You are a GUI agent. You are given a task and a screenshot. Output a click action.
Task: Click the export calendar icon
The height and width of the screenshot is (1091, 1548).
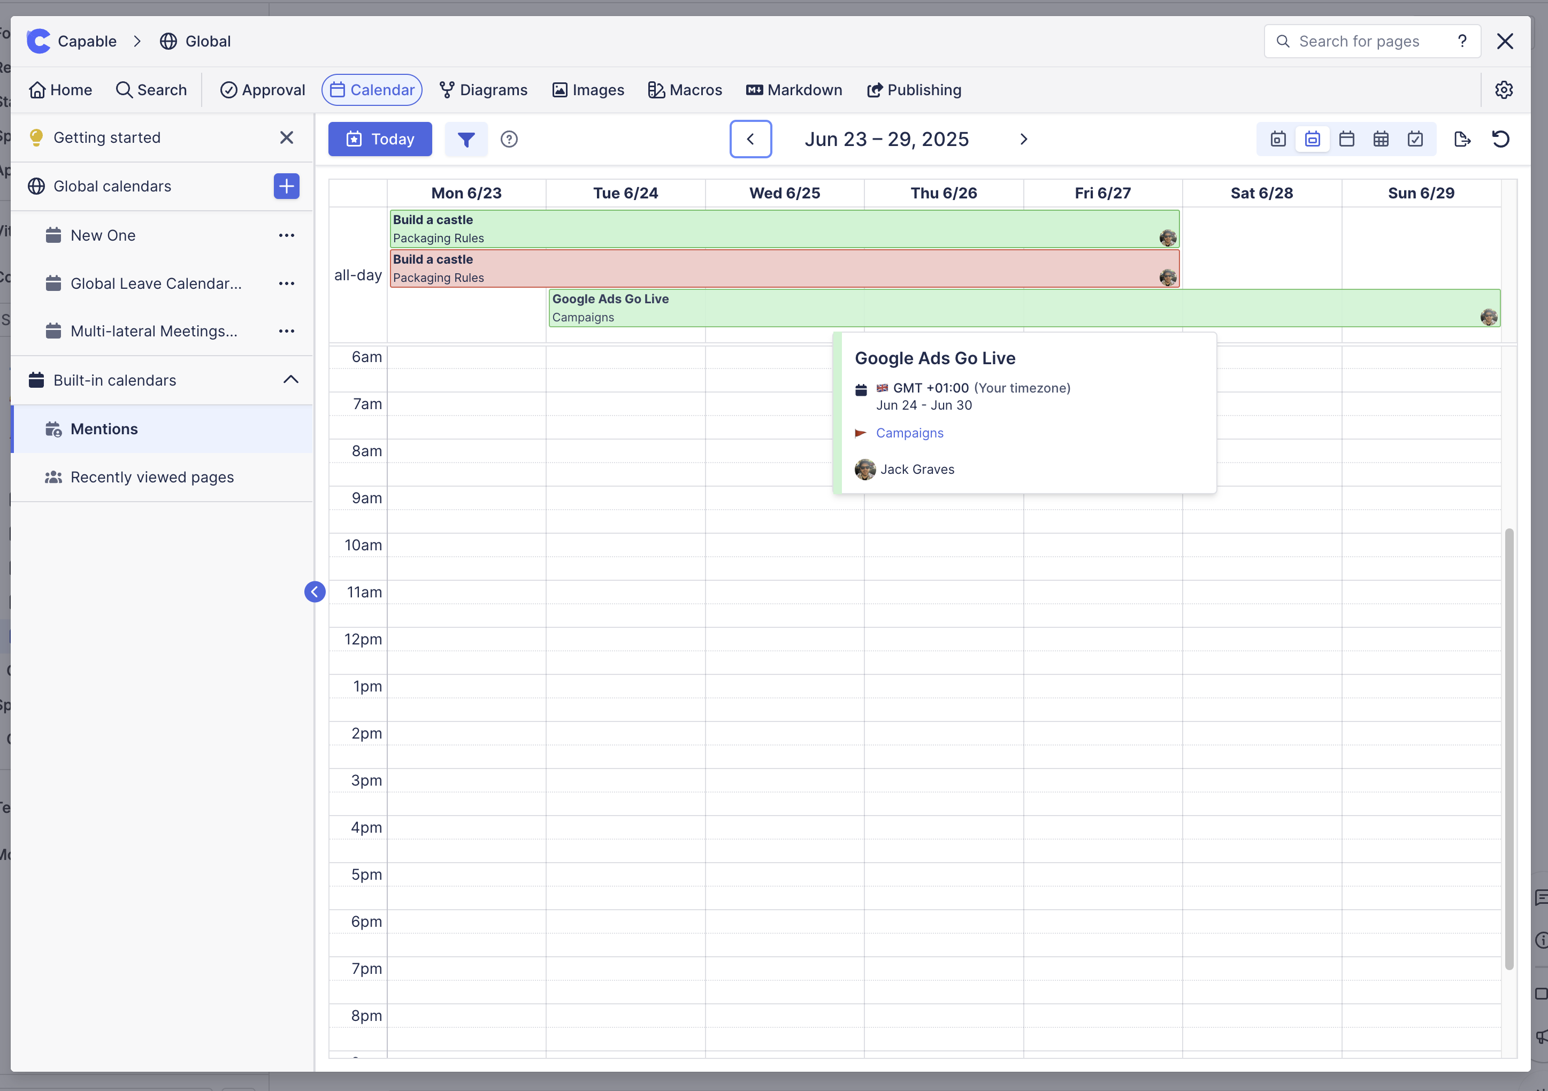coord(1462,140)
